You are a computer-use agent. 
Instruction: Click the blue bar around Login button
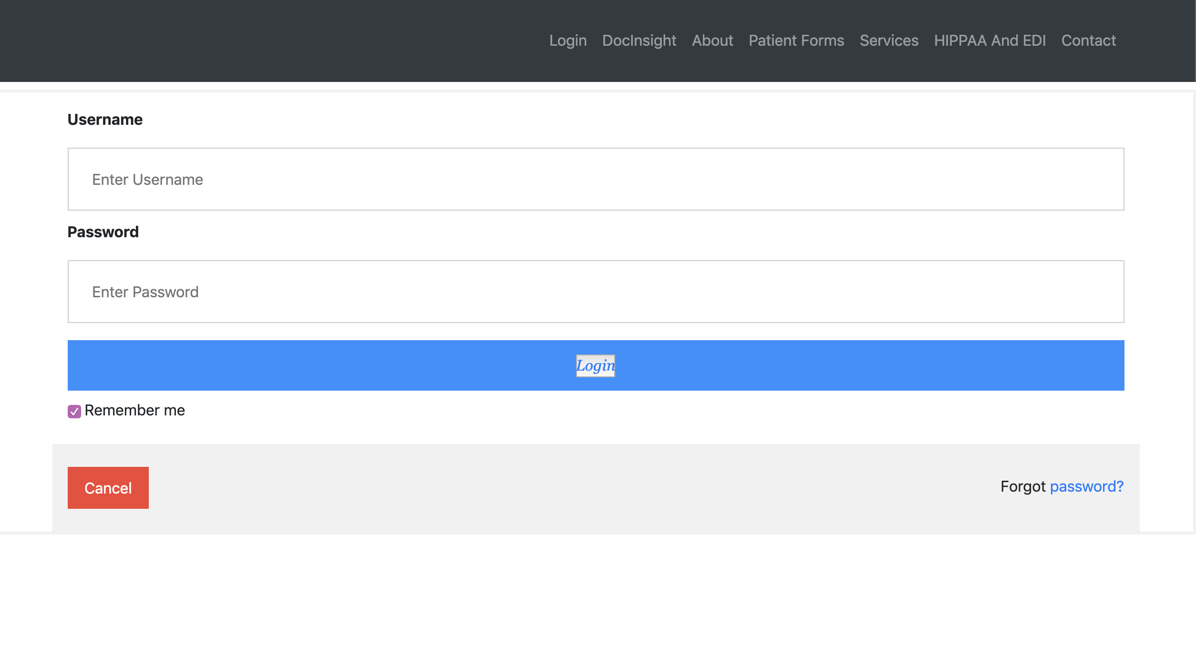pyautogui.click(x=334, y=365)
